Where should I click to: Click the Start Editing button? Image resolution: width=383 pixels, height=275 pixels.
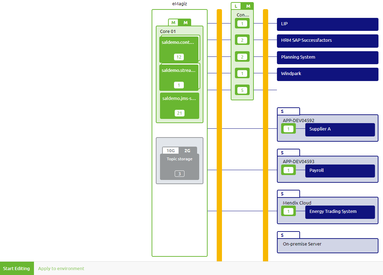pos(17,268)
